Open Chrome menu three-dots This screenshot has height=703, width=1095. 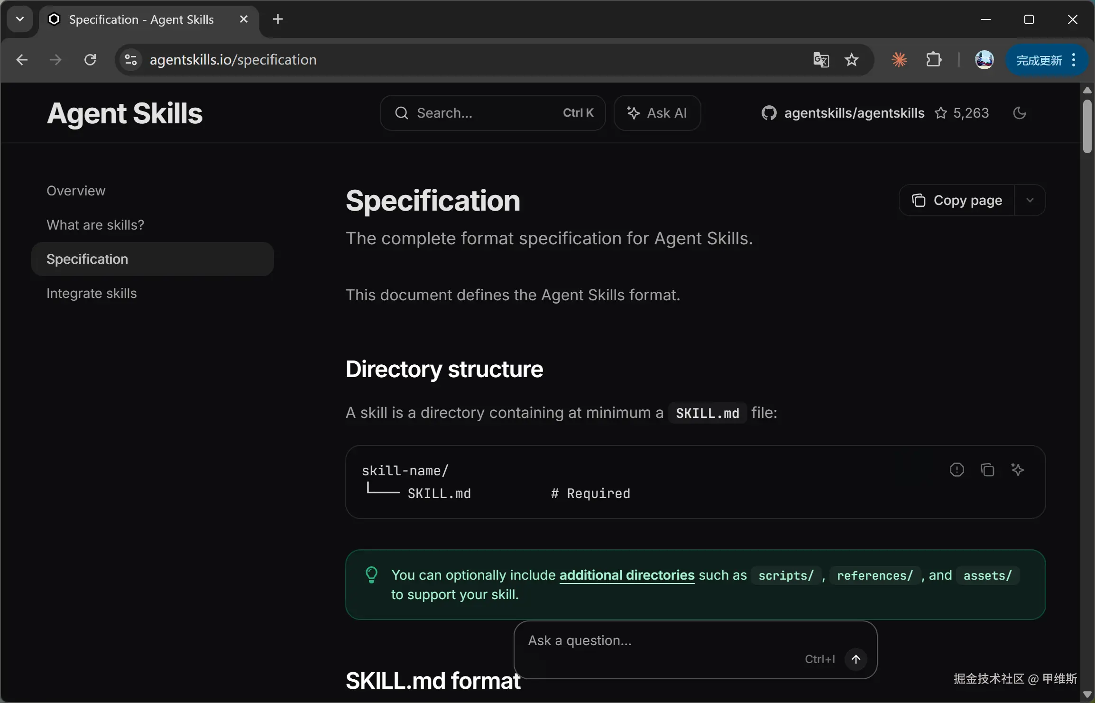(x=1074, y=60)
